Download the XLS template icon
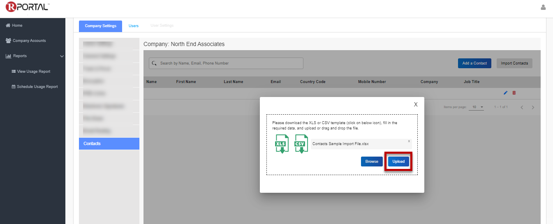The image size is (553, 224). click(282, 144)
